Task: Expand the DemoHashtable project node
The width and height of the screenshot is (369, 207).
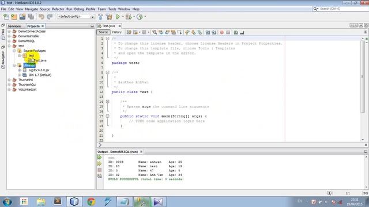Action: coord(9,36)
